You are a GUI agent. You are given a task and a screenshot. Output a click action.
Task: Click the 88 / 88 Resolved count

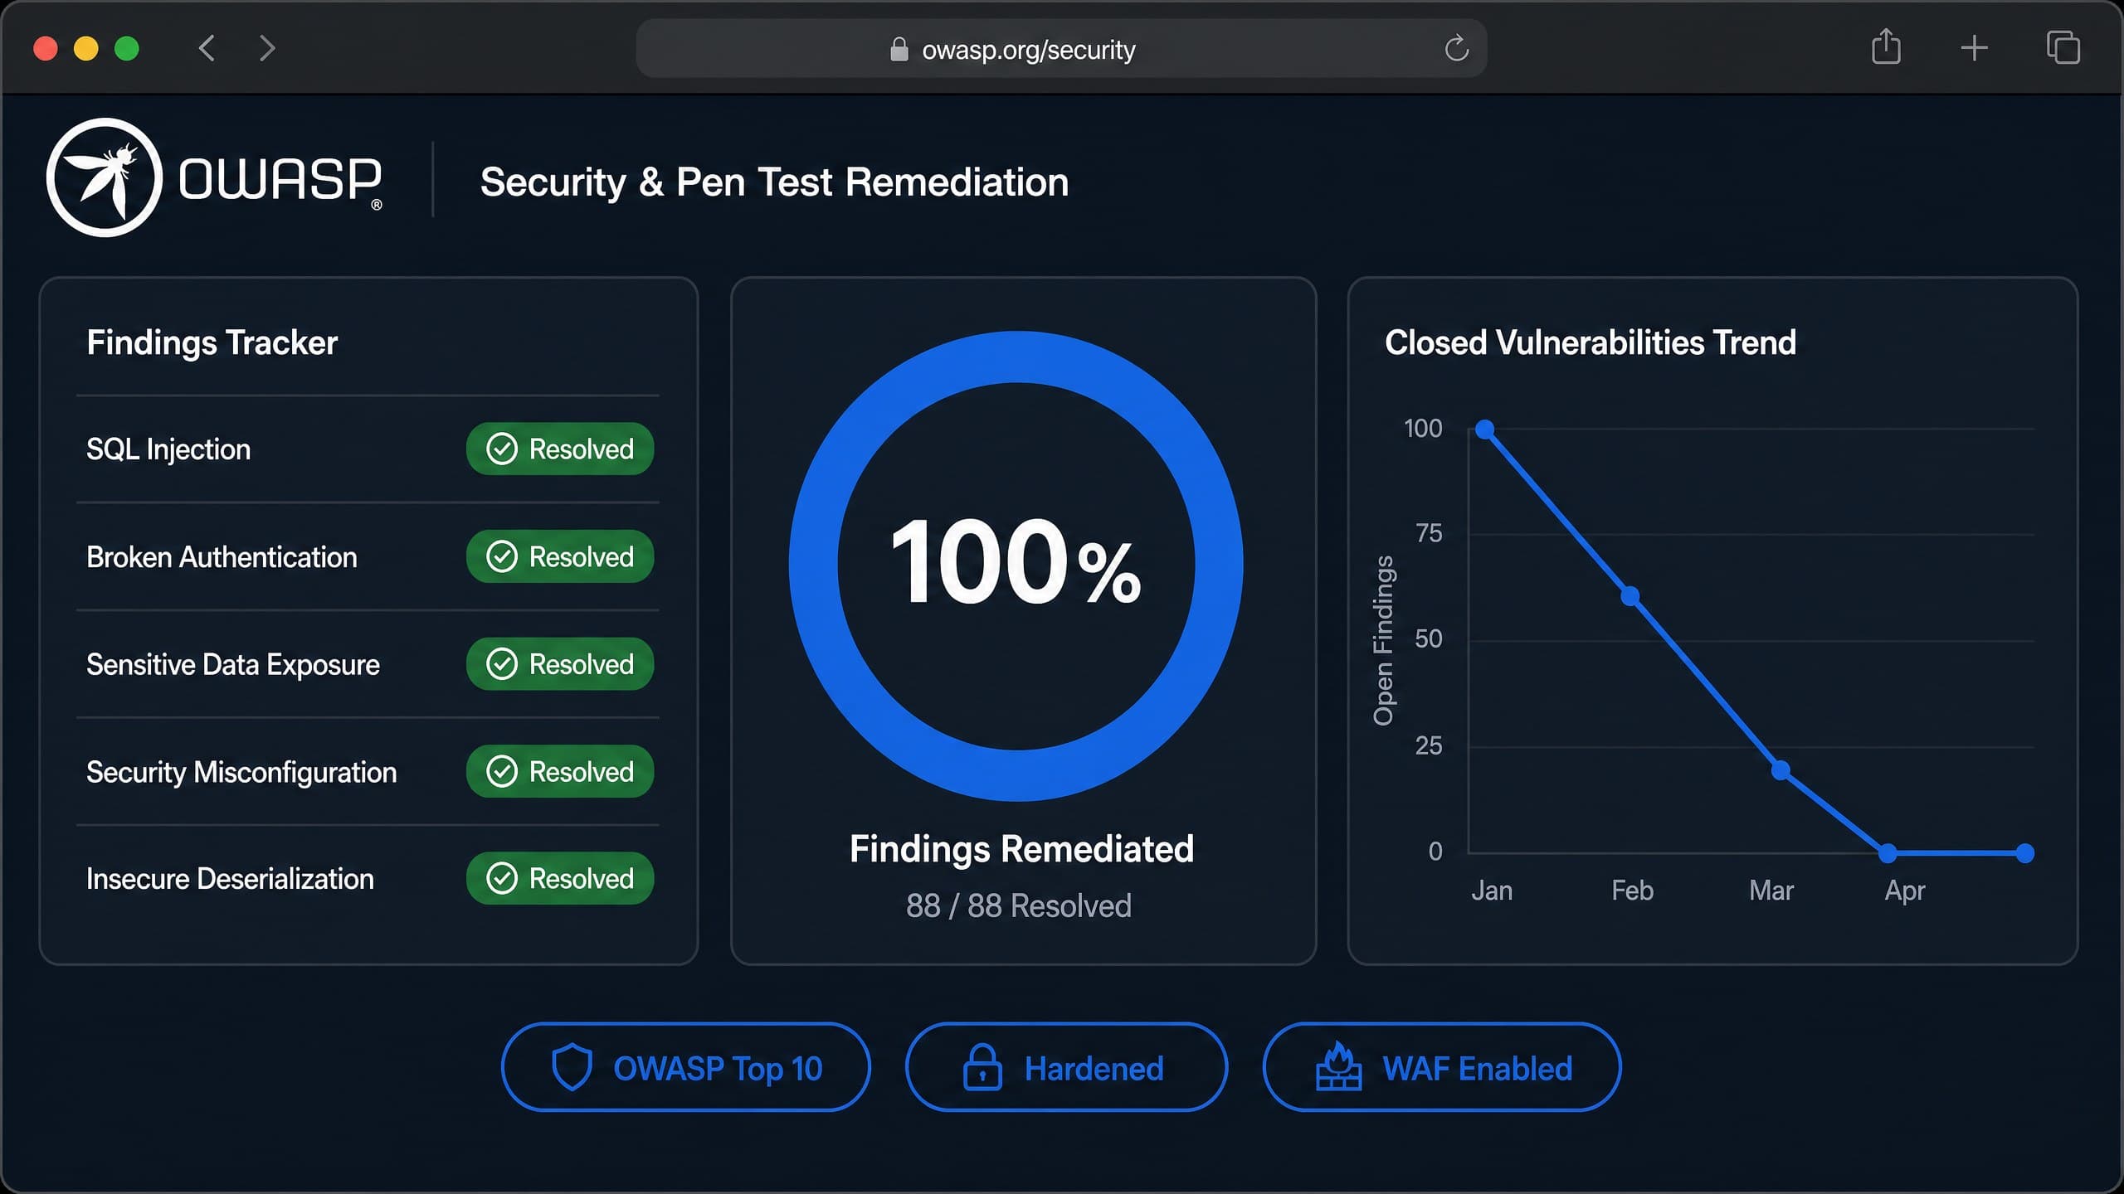[1019, 906]
